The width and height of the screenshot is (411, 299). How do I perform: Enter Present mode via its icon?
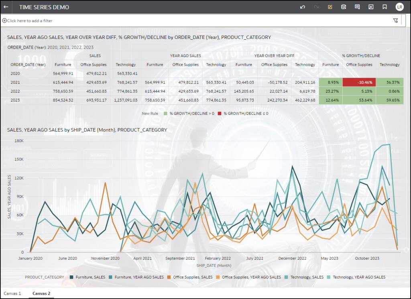pos(370,7)
